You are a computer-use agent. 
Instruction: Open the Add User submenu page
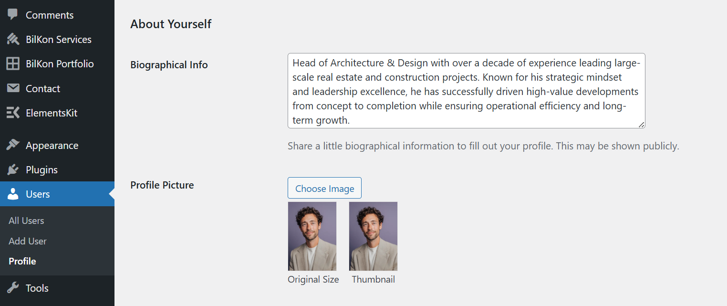pos(28,241)
